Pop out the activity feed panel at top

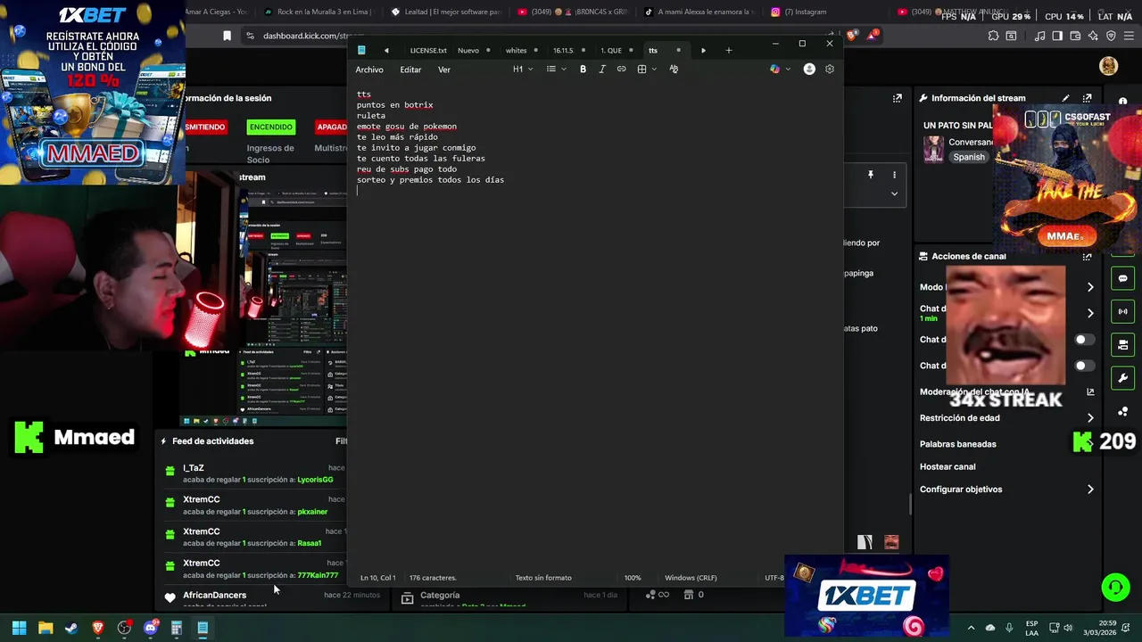(898, 98)
